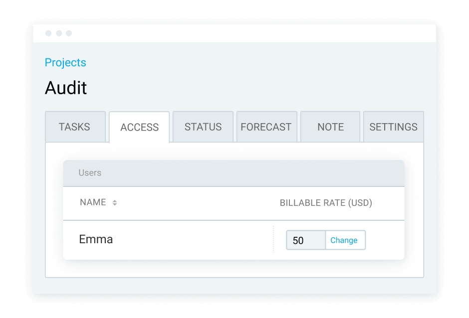469x318 pixels.
Task: Click the sort arrows icon beside NAME
Action: pyautogui.click(x=115, y=202)
